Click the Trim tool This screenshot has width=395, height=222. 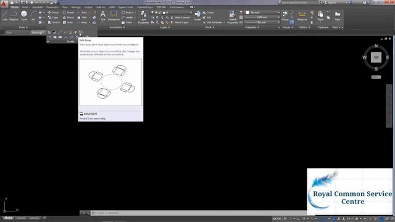tap(82, 12)
